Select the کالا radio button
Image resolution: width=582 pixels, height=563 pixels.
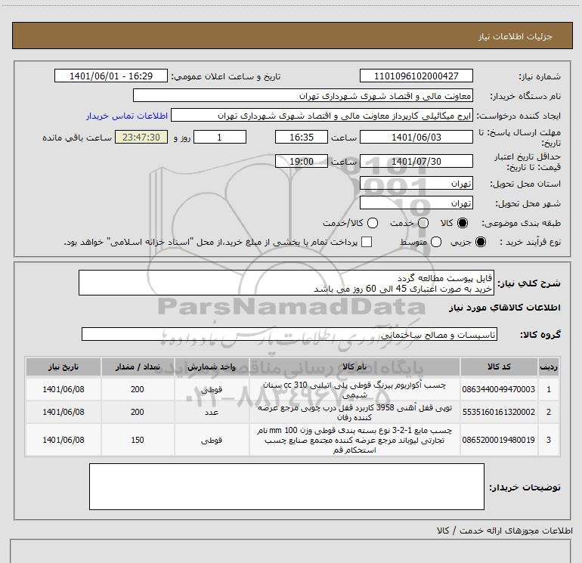(463, 223)
